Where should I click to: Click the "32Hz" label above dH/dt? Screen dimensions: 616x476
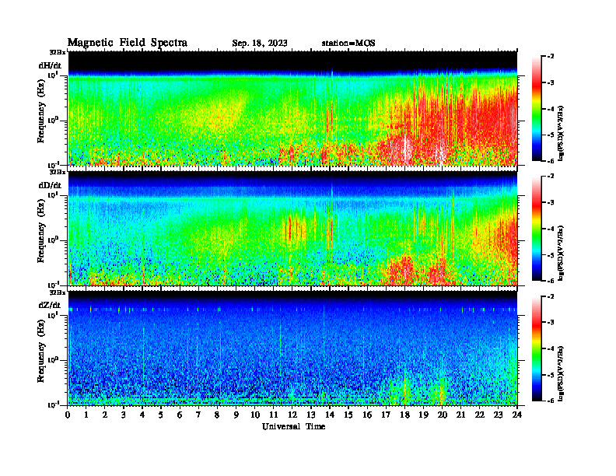[58, 51]
